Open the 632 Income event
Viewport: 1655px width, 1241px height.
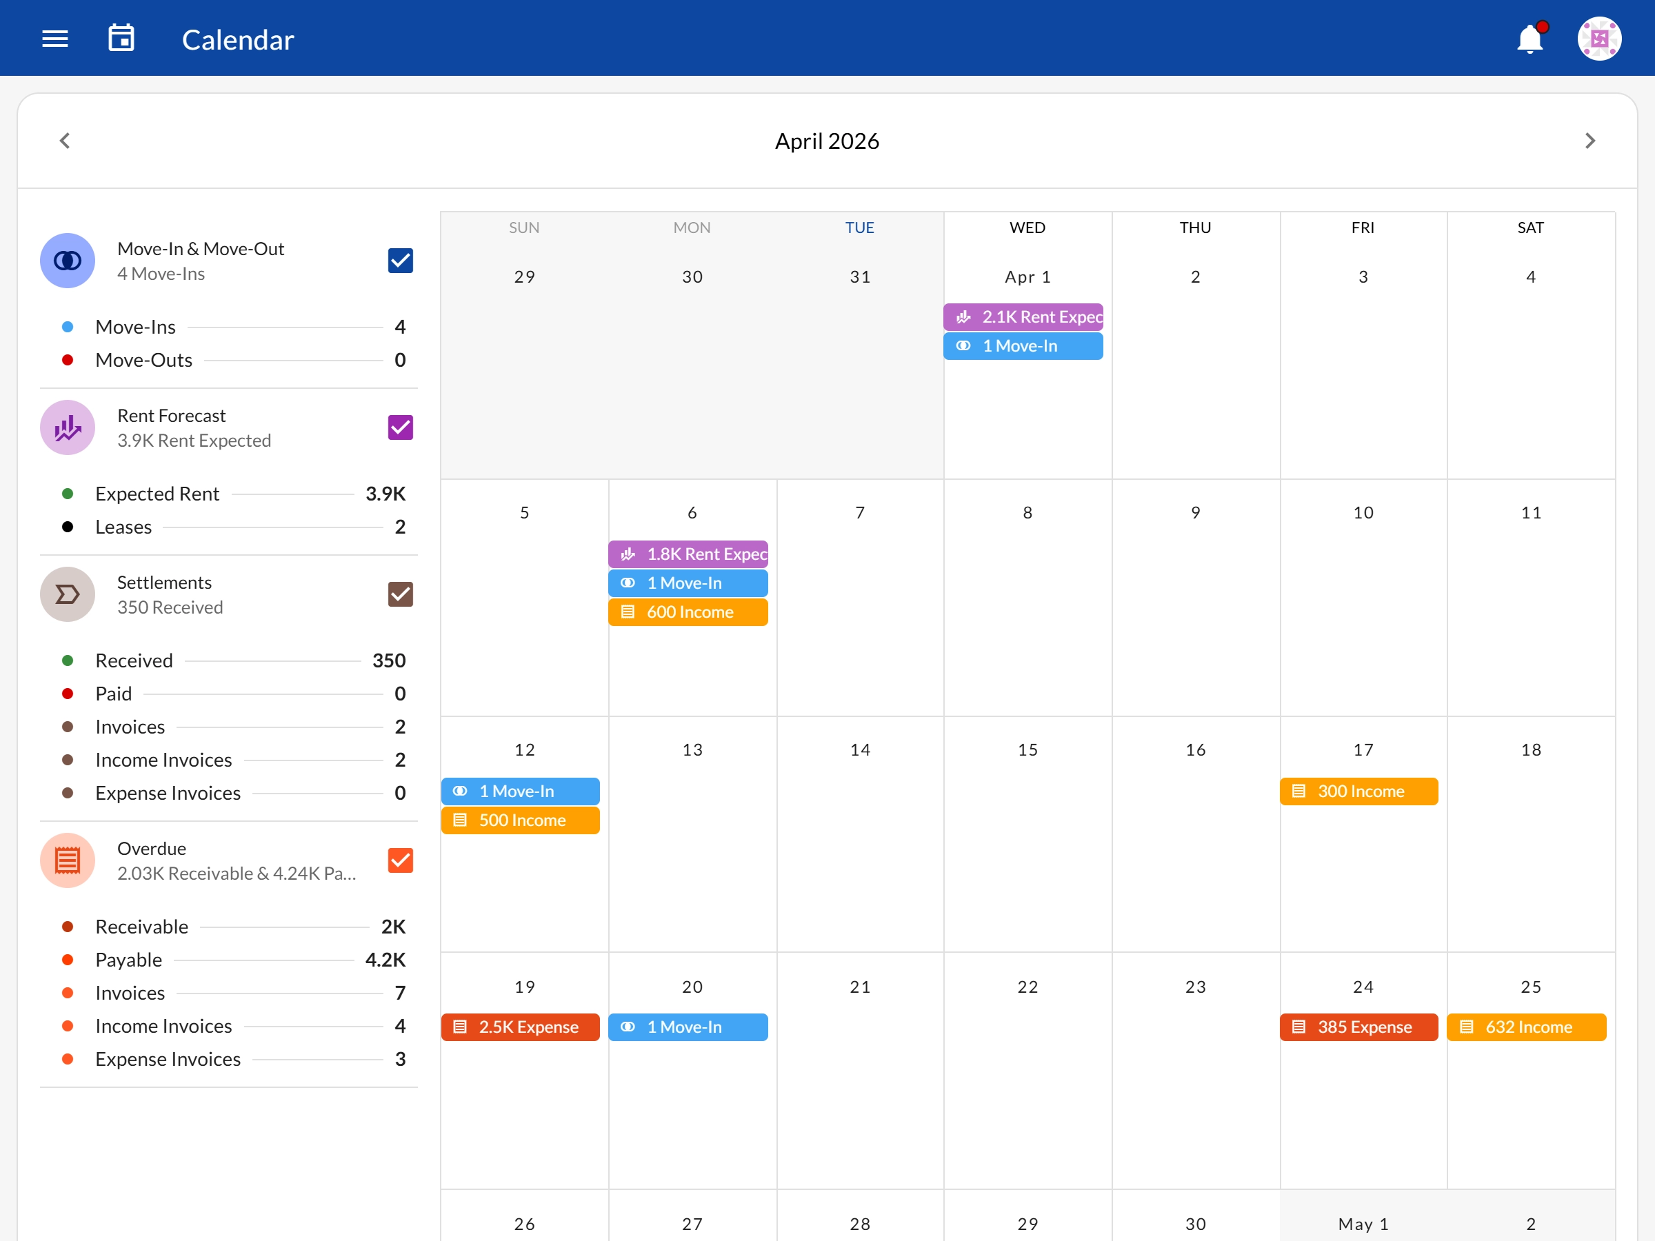(1526, 1027)
